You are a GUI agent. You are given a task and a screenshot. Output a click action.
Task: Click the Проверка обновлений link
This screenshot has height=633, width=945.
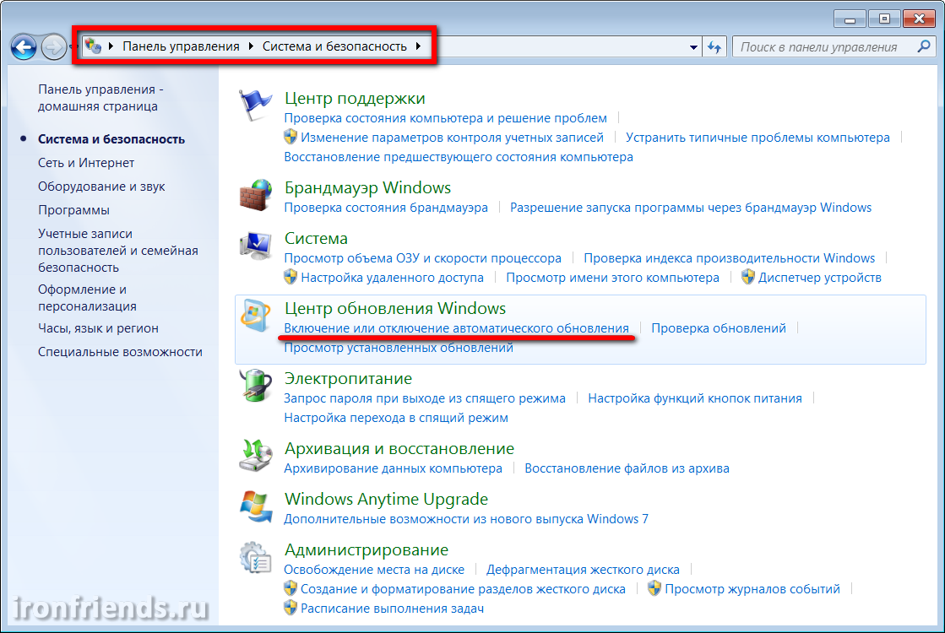[719, 328]
